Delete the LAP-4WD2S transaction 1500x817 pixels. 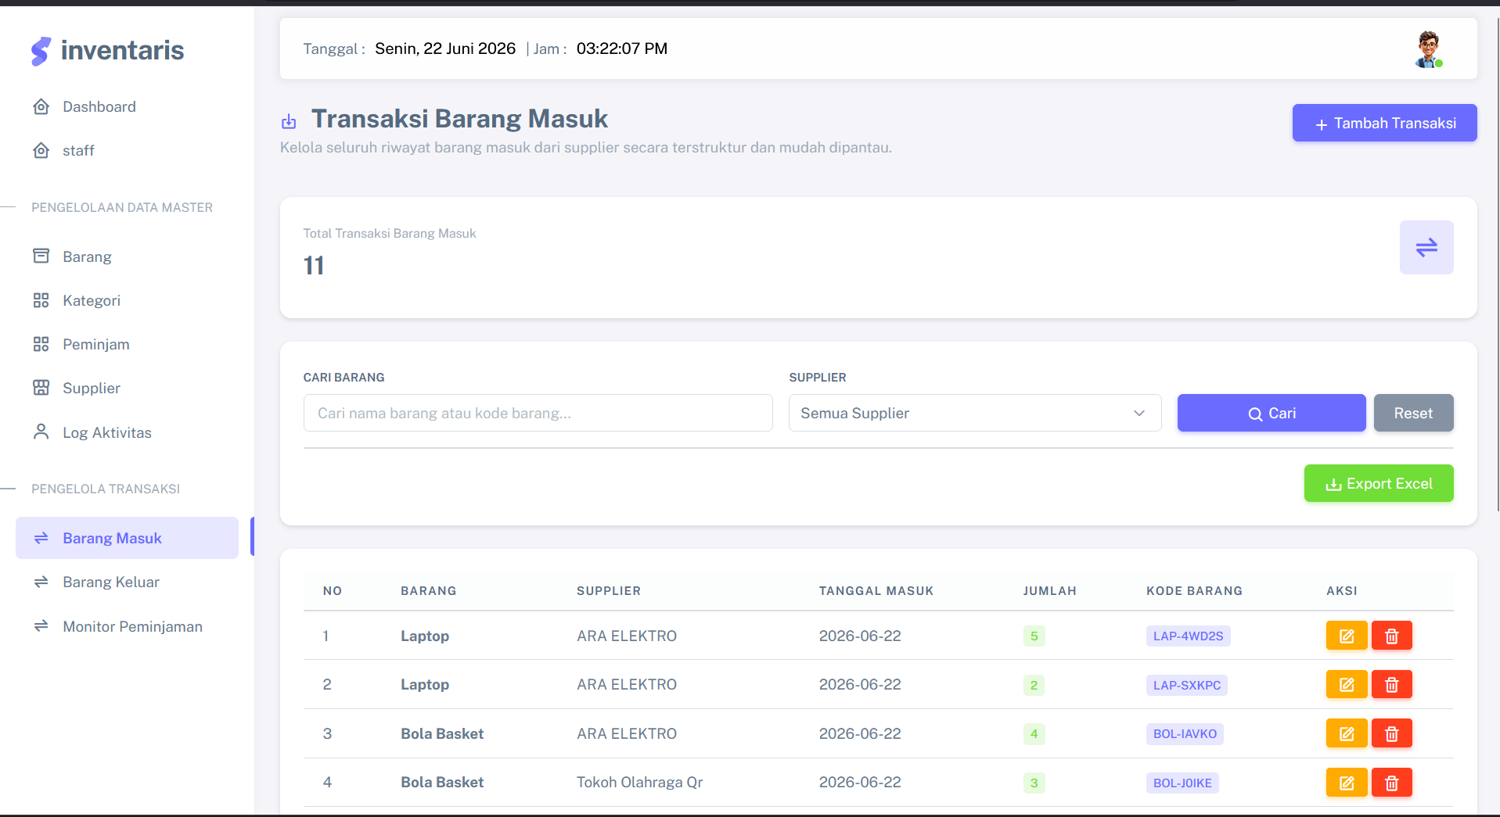(1391, 636)
